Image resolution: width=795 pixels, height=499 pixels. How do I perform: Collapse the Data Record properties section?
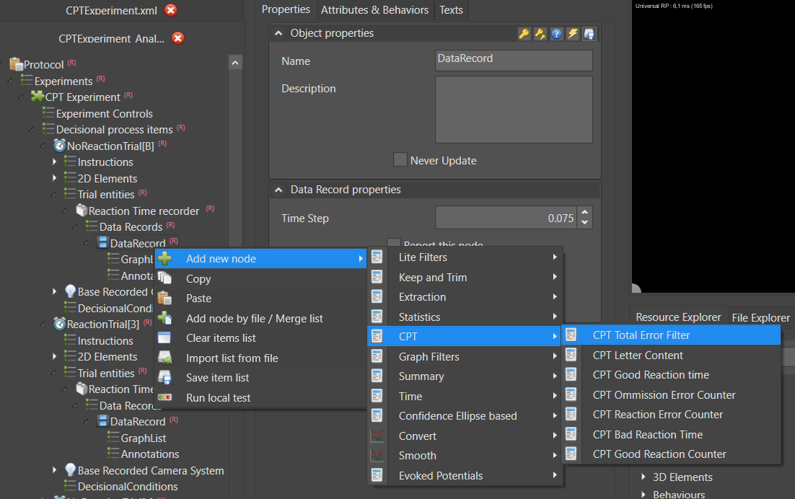278,190
